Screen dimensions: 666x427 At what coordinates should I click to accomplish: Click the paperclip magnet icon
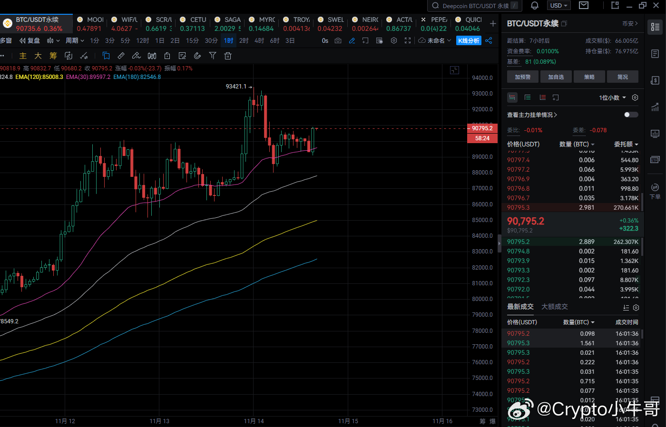(197, 56)
